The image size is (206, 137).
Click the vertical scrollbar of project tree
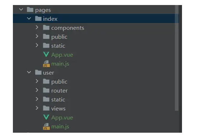point(177,58)
